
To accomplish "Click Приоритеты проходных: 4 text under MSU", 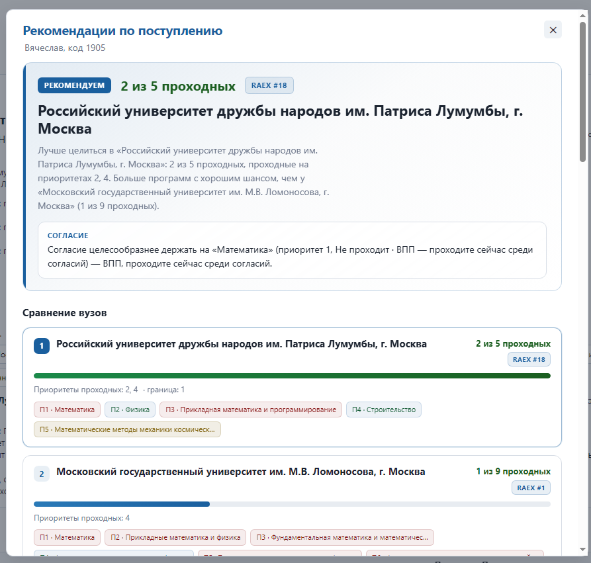I will [82, 518].
